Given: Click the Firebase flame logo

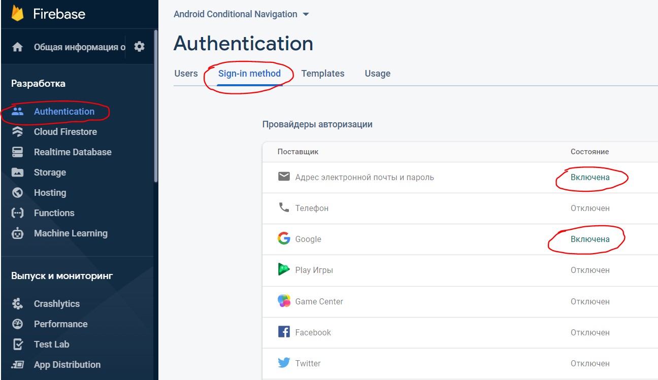Looking at the screenshot, I should [x=18, y=13].
